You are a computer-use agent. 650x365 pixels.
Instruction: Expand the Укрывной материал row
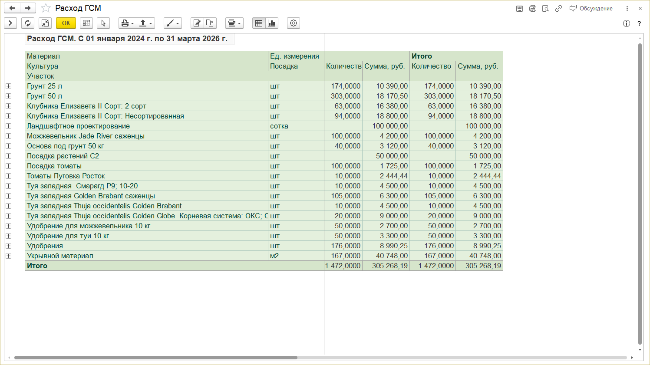[x=8, y=256]
